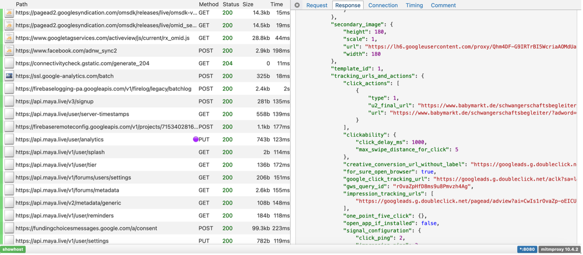Viewport: 583px width, 255px height.
Task: Sort flows by the Path column header
Action: coord(21,4)
